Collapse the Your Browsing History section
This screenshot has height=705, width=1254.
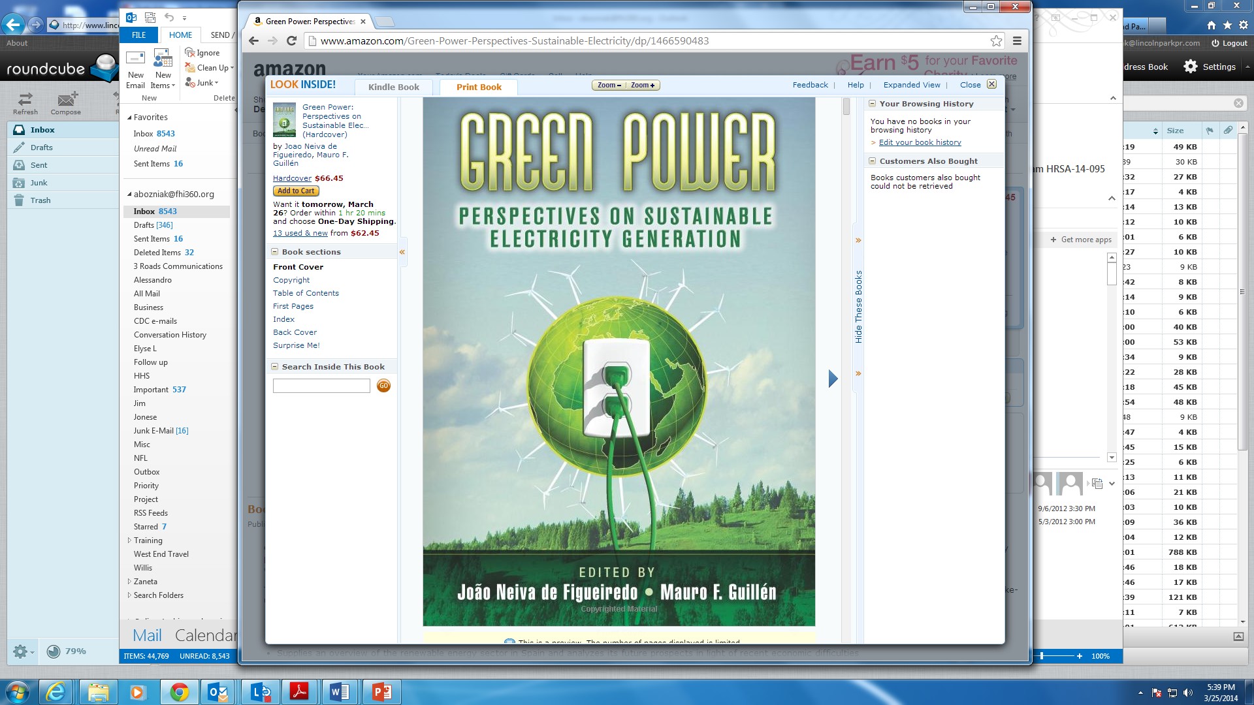pos(872,104)
